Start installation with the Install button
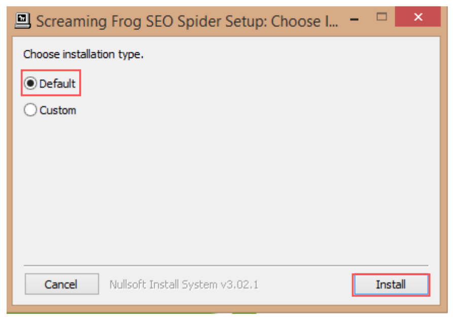Screen dimensions: 453x321 click(x=391, y=285)
